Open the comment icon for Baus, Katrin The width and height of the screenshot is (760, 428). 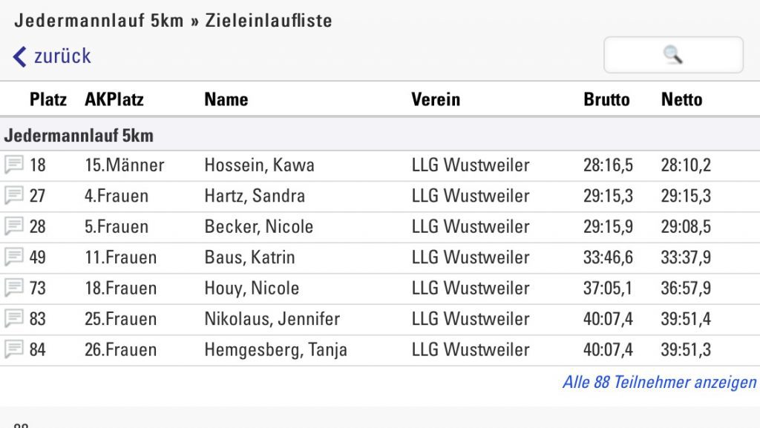[x=13, y=257]
